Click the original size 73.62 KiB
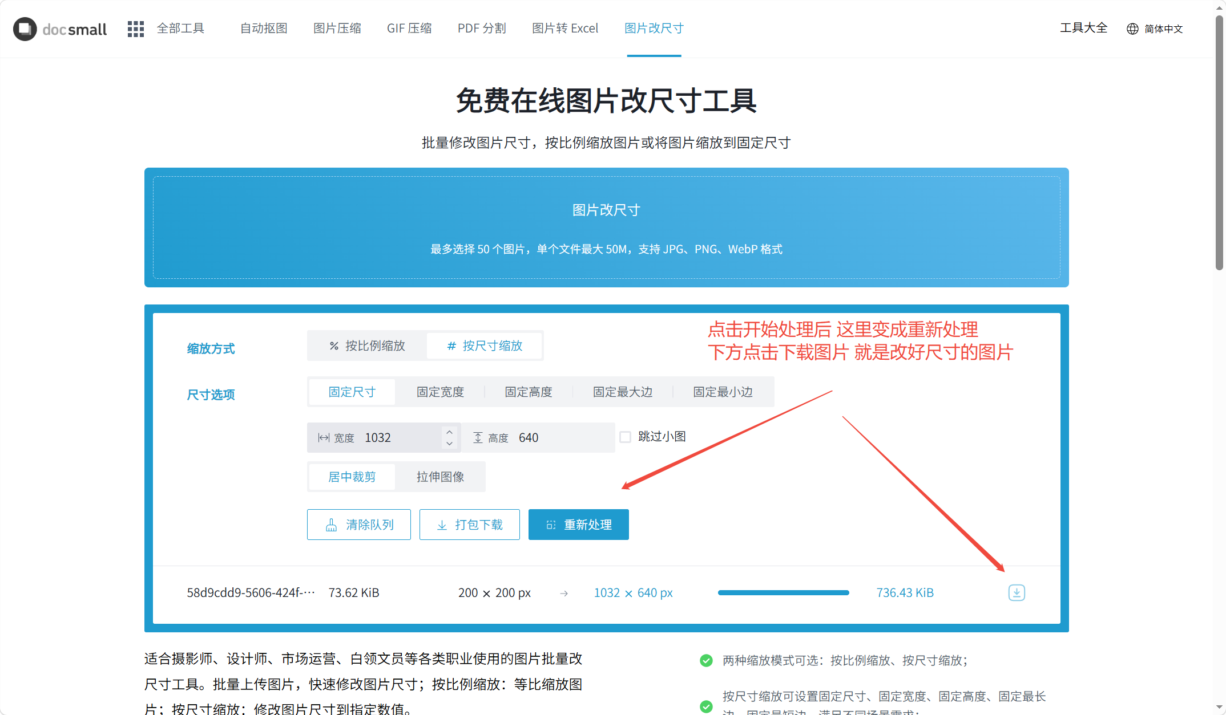 [x=354, y=593]
